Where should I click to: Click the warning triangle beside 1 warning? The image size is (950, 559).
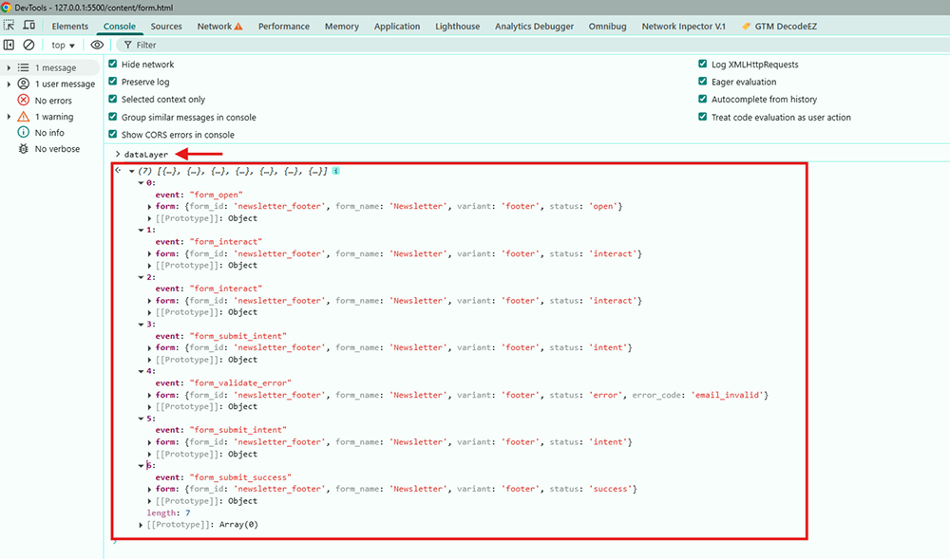coord(23,116)
